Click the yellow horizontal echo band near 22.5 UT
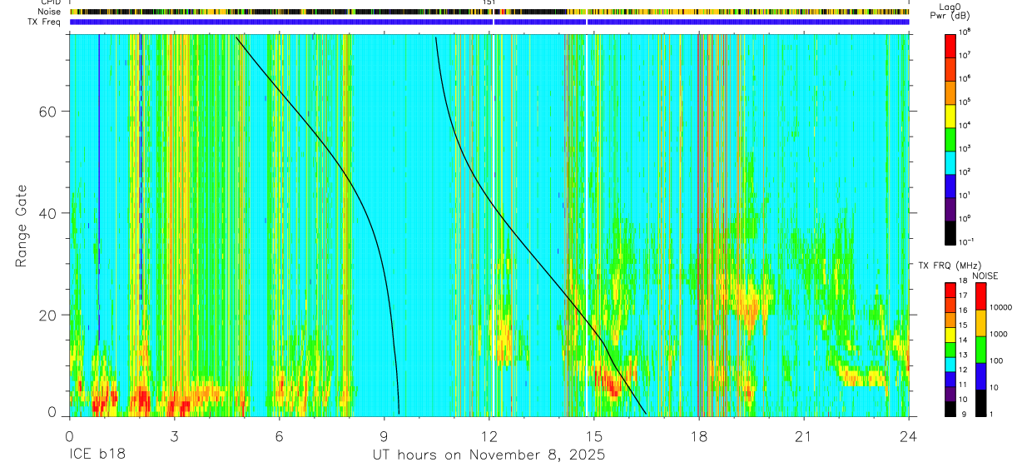The width and height of the screenshot is (1022, 472). (x=861, y=376)
